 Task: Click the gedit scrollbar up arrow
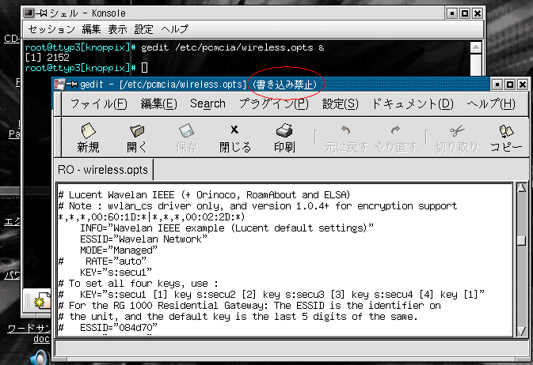point(521,188)
